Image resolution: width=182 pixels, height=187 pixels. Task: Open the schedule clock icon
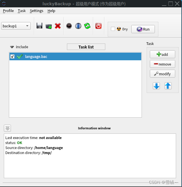tap(69, 26)
